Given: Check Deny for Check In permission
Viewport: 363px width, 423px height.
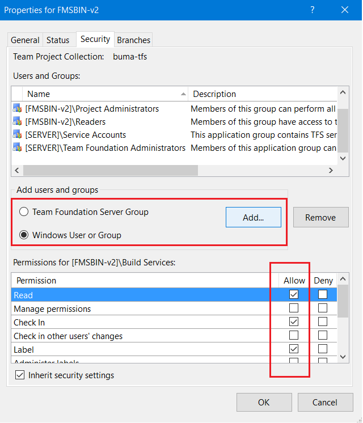Looking at the screenshot, I should (323, 322).
